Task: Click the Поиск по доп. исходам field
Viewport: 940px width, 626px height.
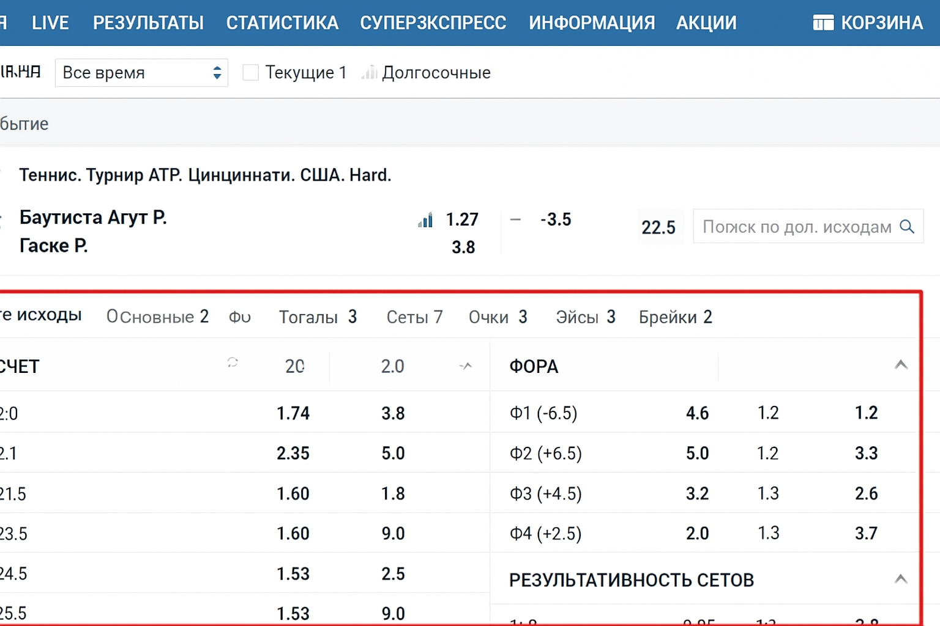Action: [x=796, y=227]
